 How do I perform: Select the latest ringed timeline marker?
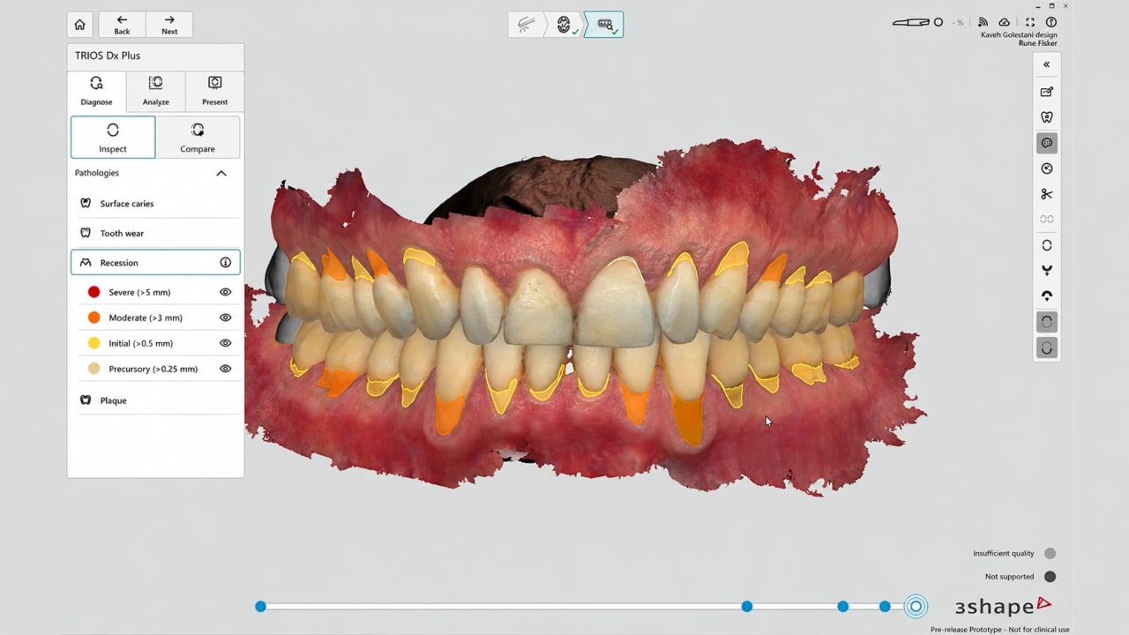(916, 607)
